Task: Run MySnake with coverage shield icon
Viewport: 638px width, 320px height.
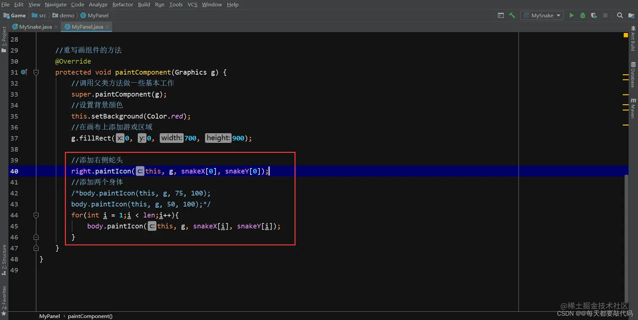Action: tap(594, 16)
